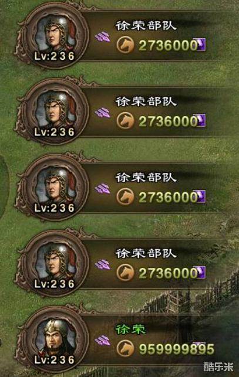
Task: Click the 酷乐米 watermark logo
Action: (218, 366)
